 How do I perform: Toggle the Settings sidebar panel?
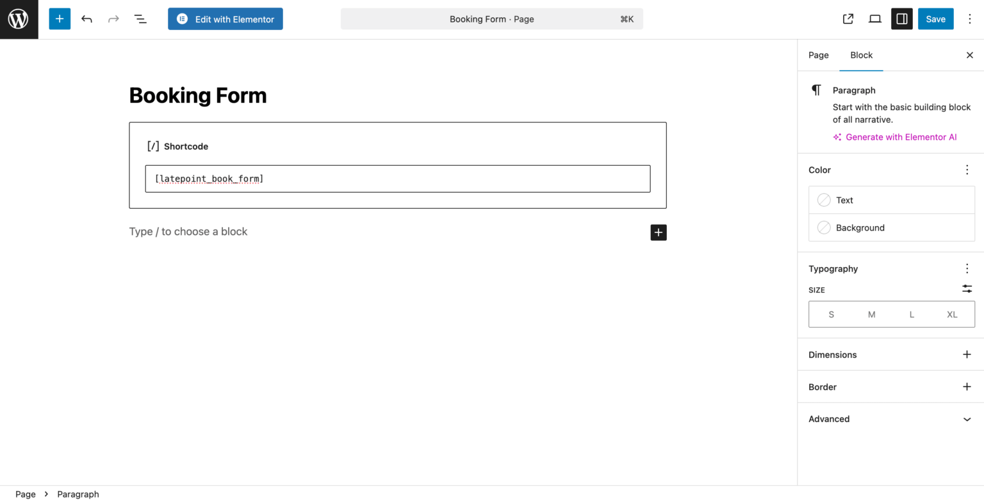click(x=901, y=19)
